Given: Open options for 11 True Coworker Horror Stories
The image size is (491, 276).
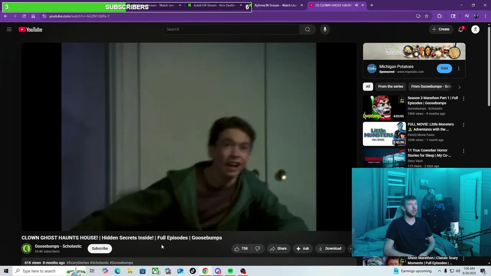Looking at the screenshot, I should point(463,151).
